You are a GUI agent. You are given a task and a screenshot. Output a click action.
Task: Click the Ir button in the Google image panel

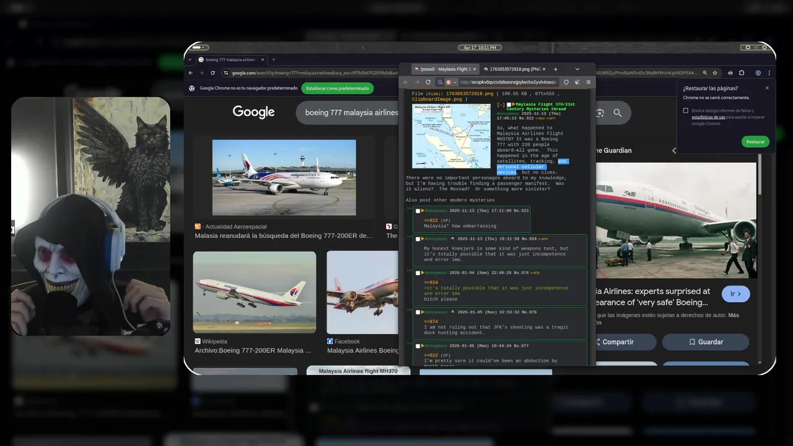(x=735, y=294)
